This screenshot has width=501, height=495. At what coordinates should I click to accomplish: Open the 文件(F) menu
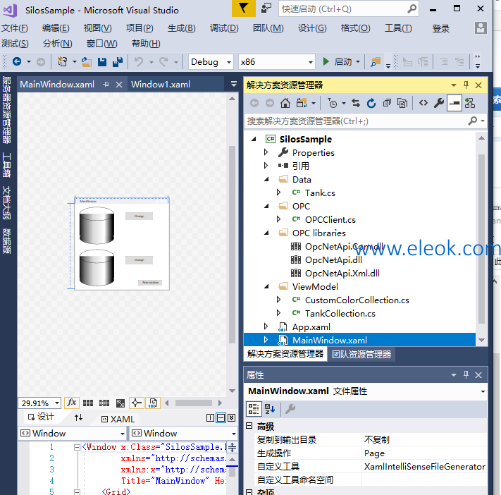coord(15,28)
